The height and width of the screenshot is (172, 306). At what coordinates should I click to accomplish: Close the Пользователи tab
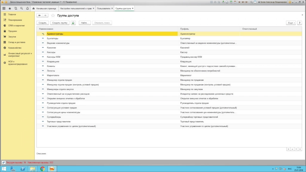112,8
